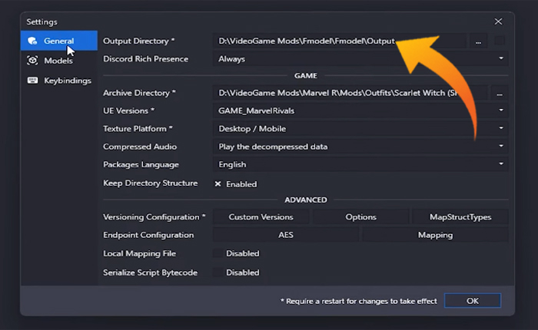Expand the Compressed Audio dropdown

[360, 146]
